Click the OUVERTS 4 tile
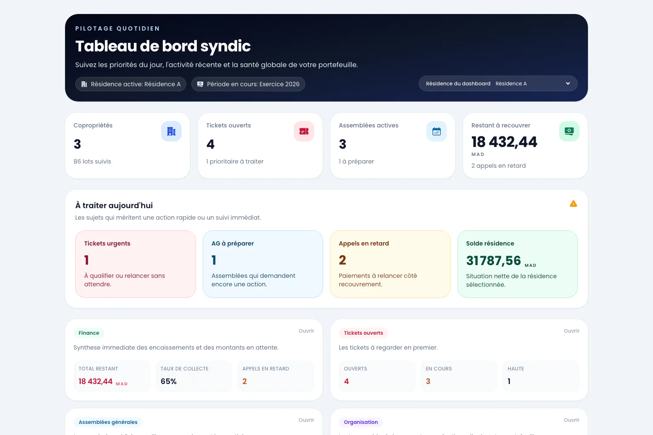The height and width of the screenshot is (435, 653). 378,376
